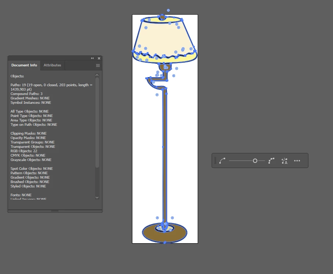This screenshot has height=274, width=333.
Task: Click the 'Brushed Objects: NONE' line
Action: point(30,182)
